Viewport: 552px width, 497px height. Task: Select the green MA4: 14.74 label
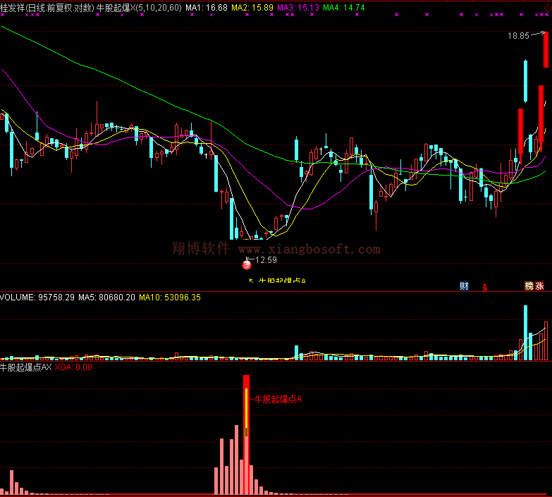[x=344, y=6]
